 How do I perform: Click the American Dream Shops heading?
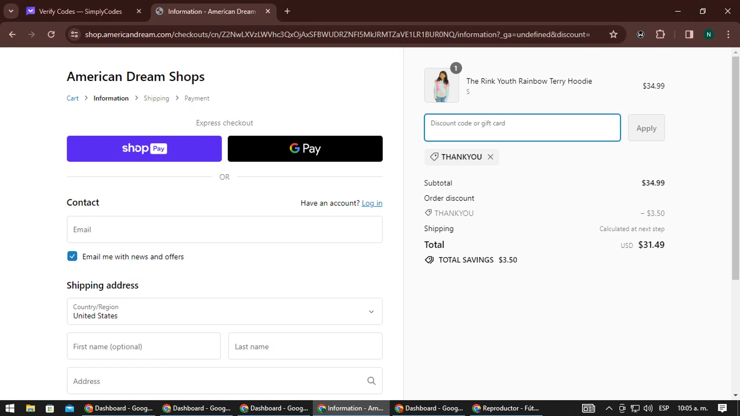pos(136,76)
